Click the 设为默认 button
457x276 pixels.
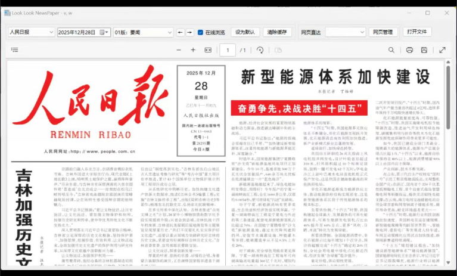click(245, 32)
